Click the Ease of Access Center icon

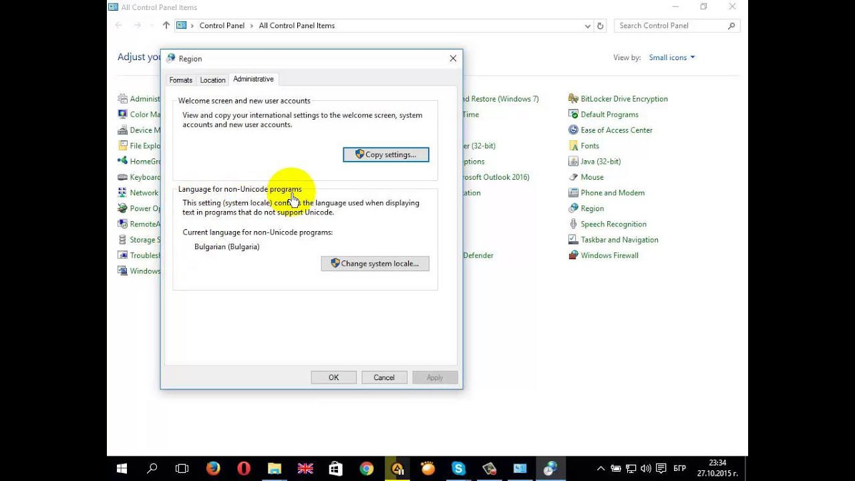pos(573,130)
